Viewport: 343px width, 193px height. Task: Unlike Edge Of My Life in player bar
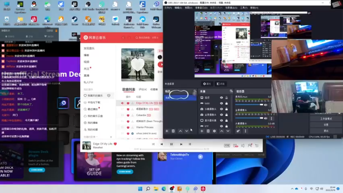[x=115, y=144]
